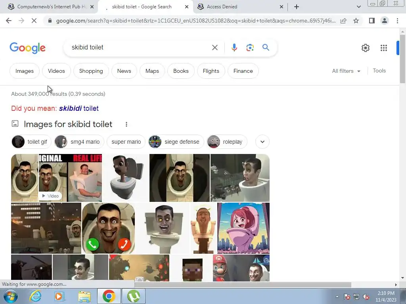Screen dimensions: 406x304
Task: Click the Chrome taskbar icon
Action: pyautogui.click(x=109, y=296)
